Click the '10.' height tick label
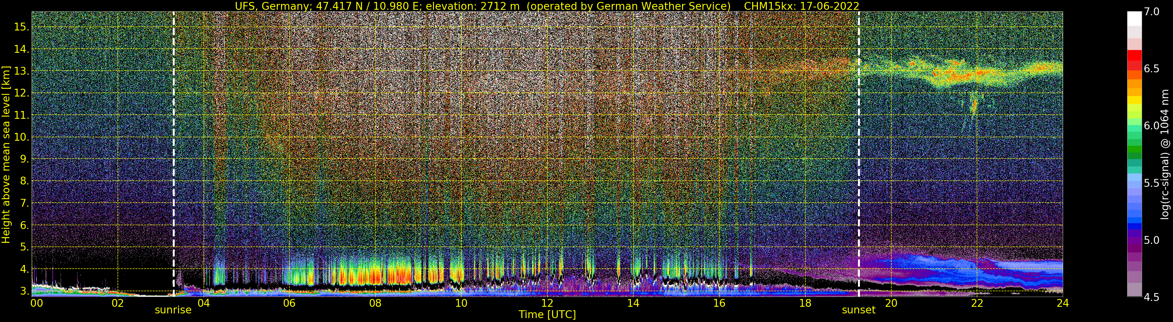Viewport: 1173px width, 322px height. pos(22,137)
